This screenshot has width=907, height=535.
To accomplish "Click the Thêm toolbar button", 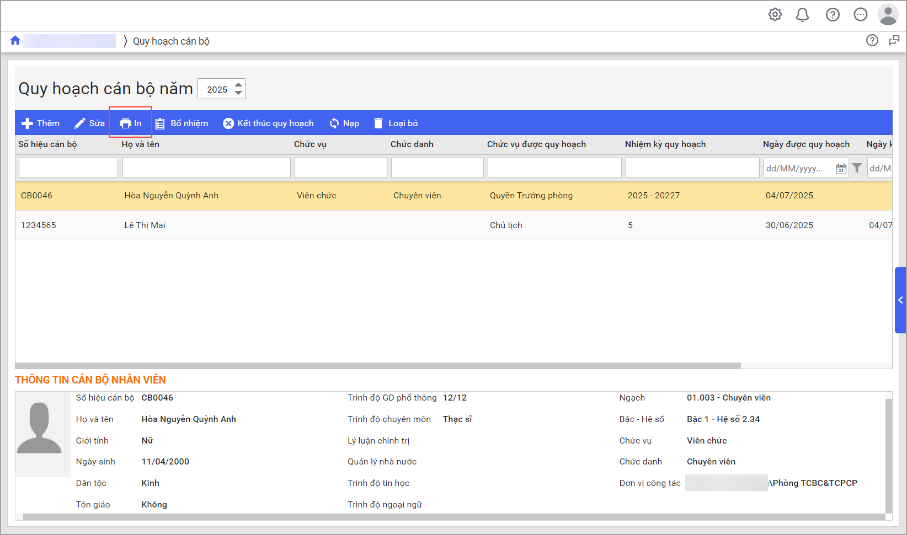I will pos(40,123).
